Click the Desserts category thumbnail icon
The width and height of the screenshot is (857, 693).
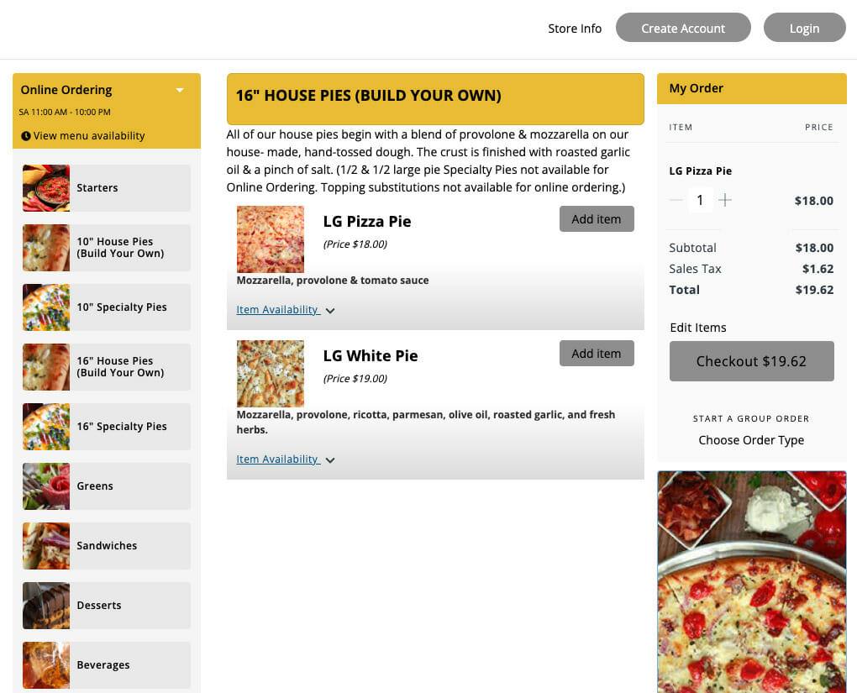(45, 605)
